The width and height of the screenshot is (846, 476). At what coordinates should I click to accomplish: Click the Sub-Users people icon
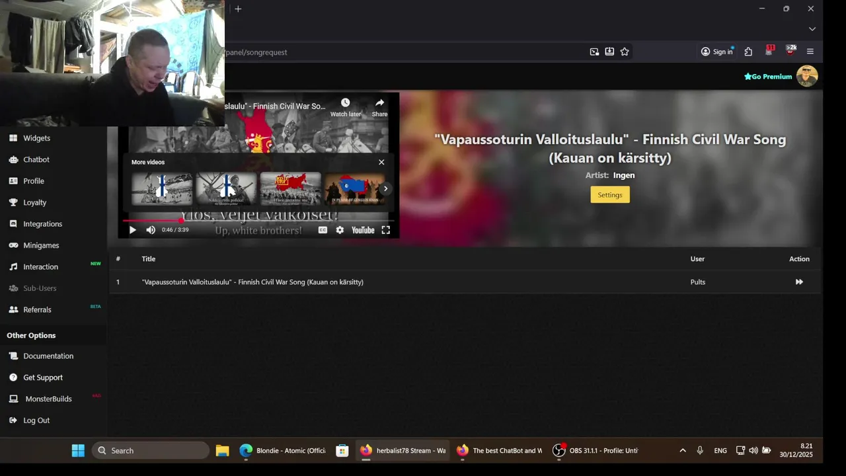[13, 288]
